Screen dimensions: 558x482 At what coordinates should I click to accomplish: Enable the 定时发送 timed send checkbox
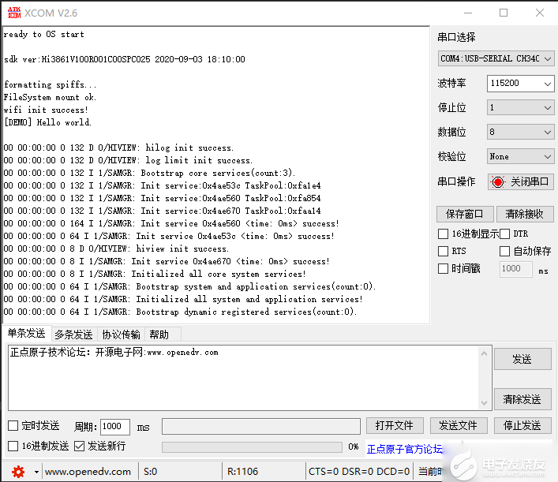pos(13,426)
